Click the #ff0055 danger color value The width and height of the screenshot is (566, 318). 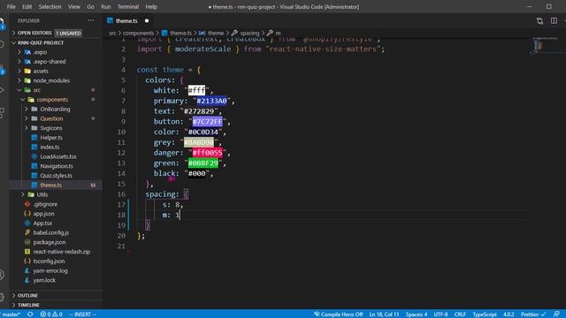pos(207,153)
